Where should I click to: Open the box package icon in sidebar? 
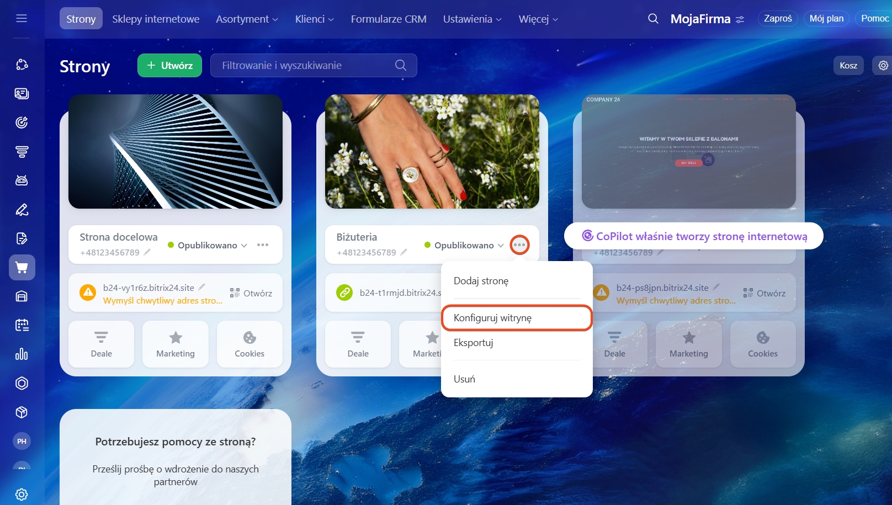pos(22,412)
